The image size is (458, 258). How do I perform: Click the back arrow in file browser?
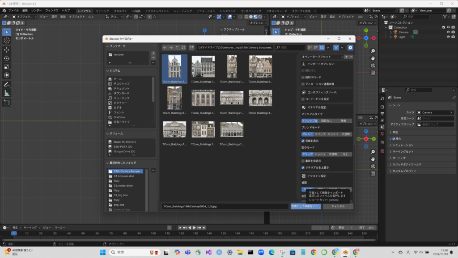tap(165, 47)
